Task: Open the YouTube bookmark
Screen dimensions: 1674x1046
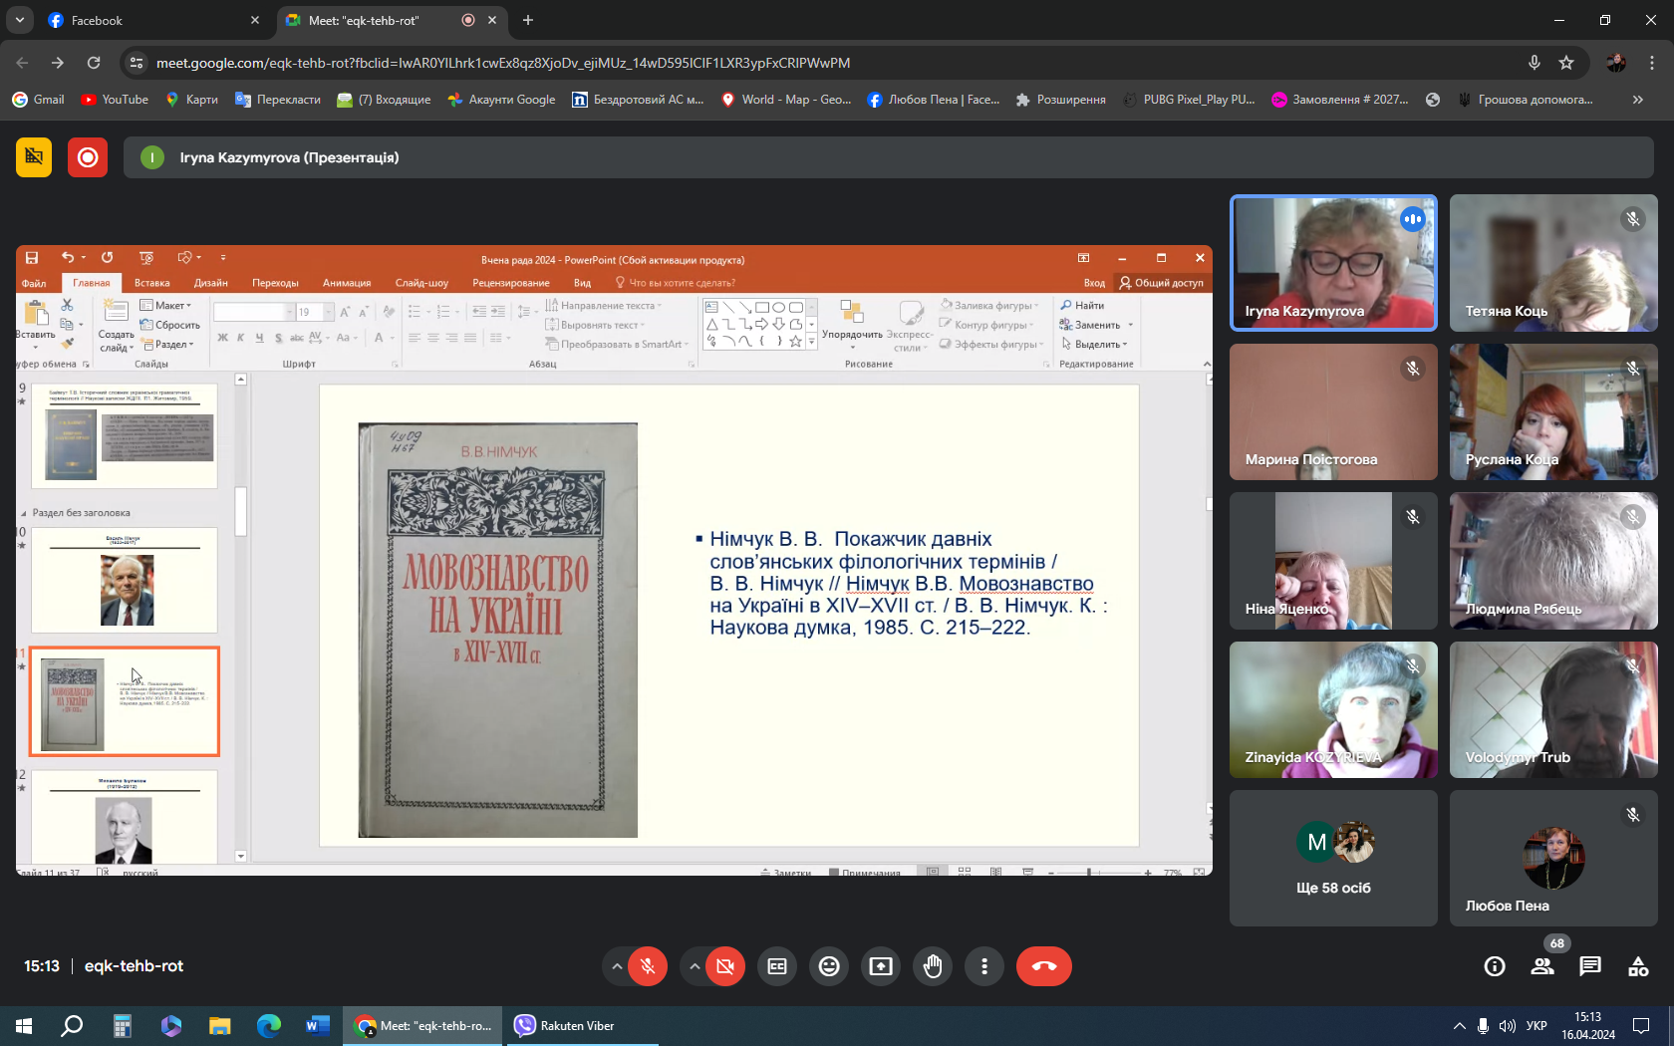Action: click(115, 100)
